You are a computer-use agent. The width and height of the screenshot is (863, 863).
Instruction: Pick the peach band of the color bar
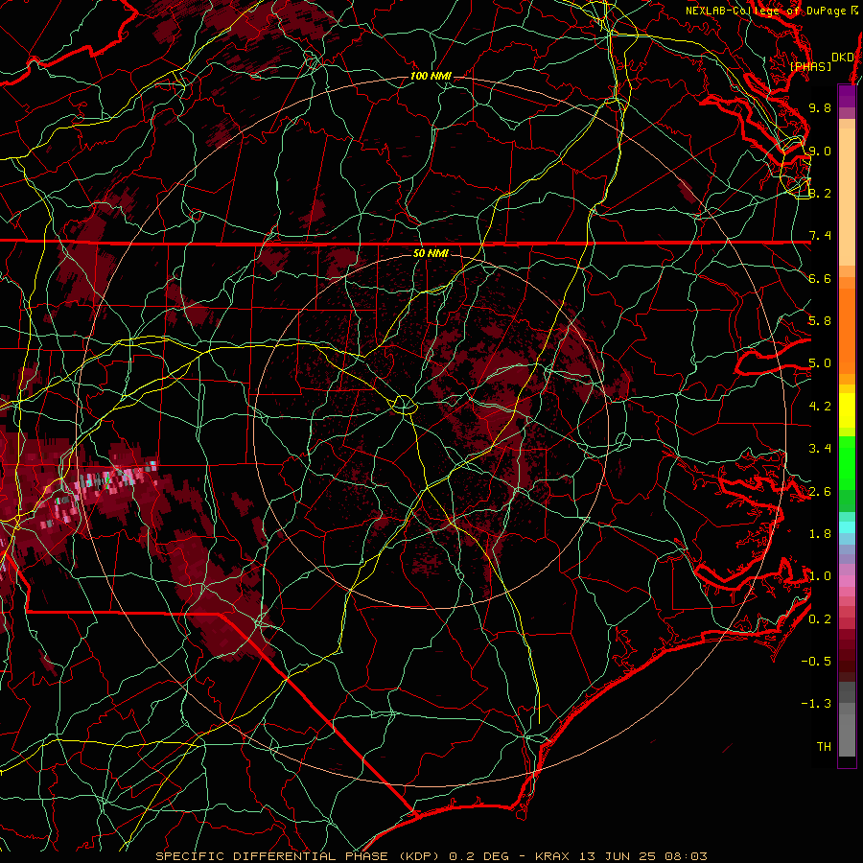(847, 197)
